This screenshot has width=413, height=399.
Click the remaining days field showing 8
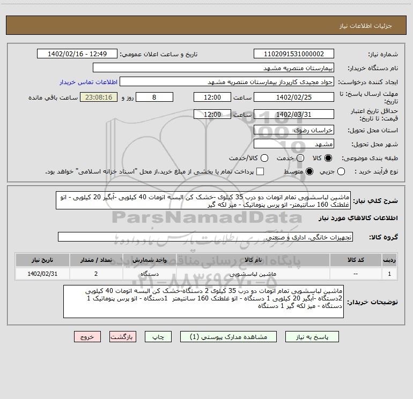pyautogui.click(x=154, y=97)
